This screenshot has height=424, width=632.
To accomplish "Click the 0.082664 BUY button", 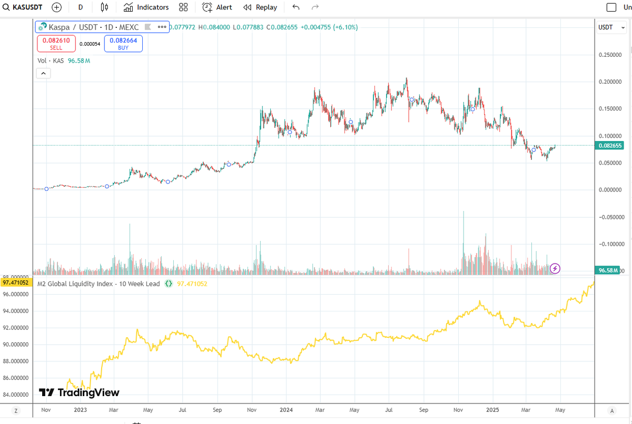I will (x=123, y=44).
